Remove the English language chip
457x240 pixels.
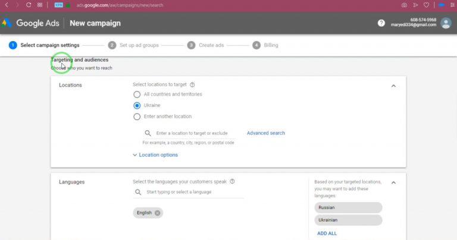pos(157,213)
